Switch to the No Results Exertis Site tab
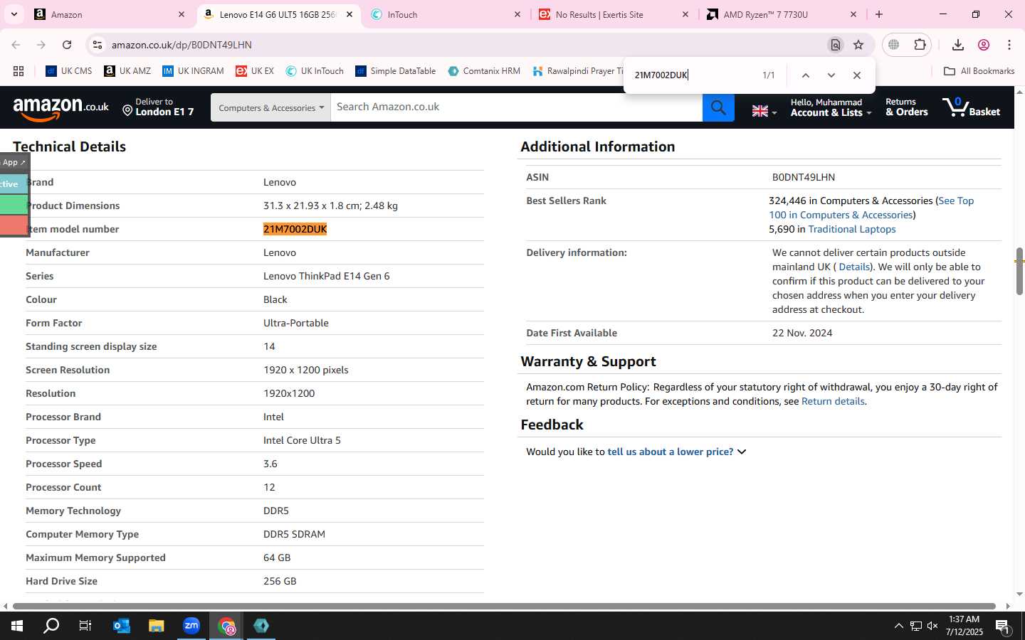Viewport: 1025px width, 640px height. tap(614, 14)
